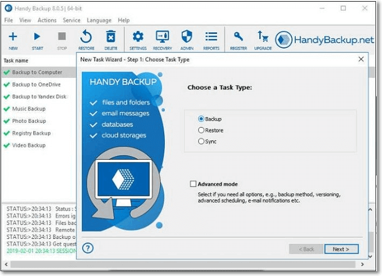
Task: Enable the Advanced mode checkbox
Action: pos(193,184)
